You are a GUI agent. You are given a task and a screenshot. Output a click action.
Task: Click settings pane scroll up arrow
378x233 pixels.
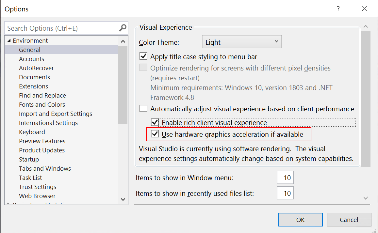[x=366, y=26]
